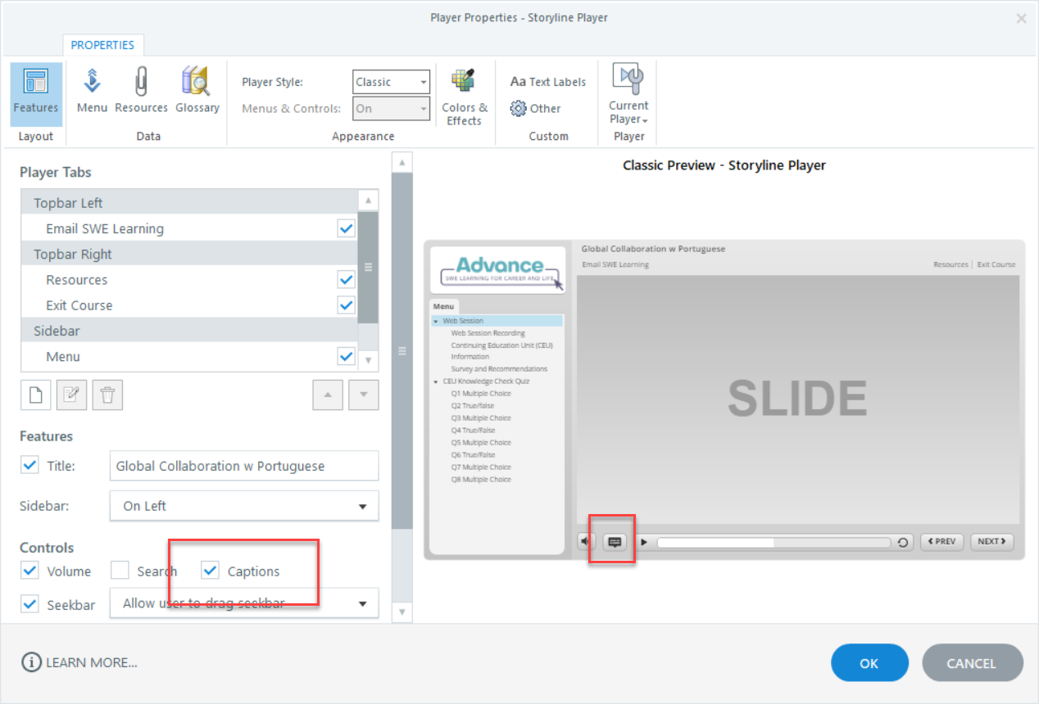This screenshot has width=1039, height=704.
Task: Click the seekbar in the player preview
Action: (x=770, y=541)
